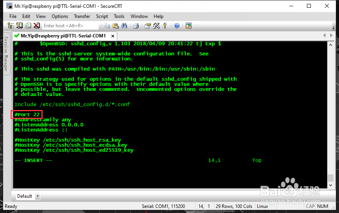
Task: Open the Edit menu
Action: [x=26, y=16]
